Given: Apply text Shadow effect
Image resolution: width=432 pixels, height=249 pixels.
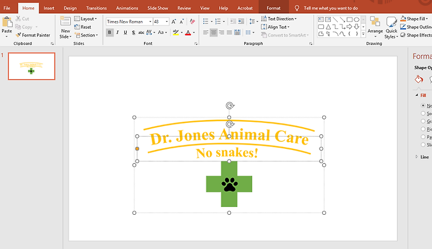Looking at the screenshot, I should tap(133, 32).
